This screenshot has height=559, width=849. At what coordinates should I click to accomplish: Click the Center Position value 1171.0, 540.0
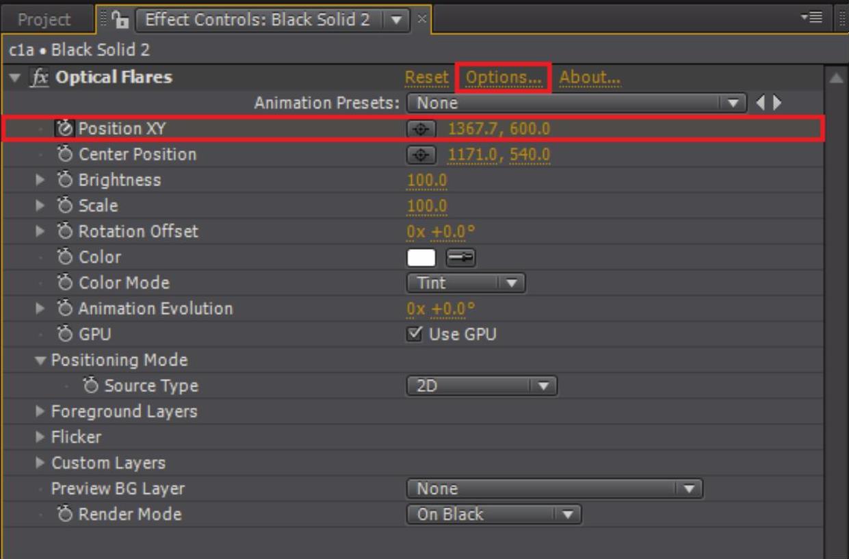tap(499, 155)
